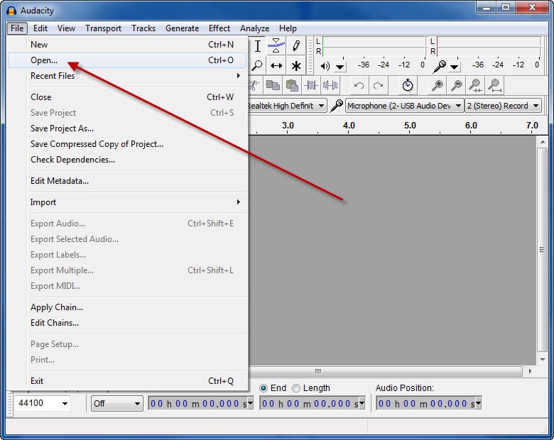Click the Paste toolbar icon
Viewport: 554px width, 440px height.
coord(292,85)
